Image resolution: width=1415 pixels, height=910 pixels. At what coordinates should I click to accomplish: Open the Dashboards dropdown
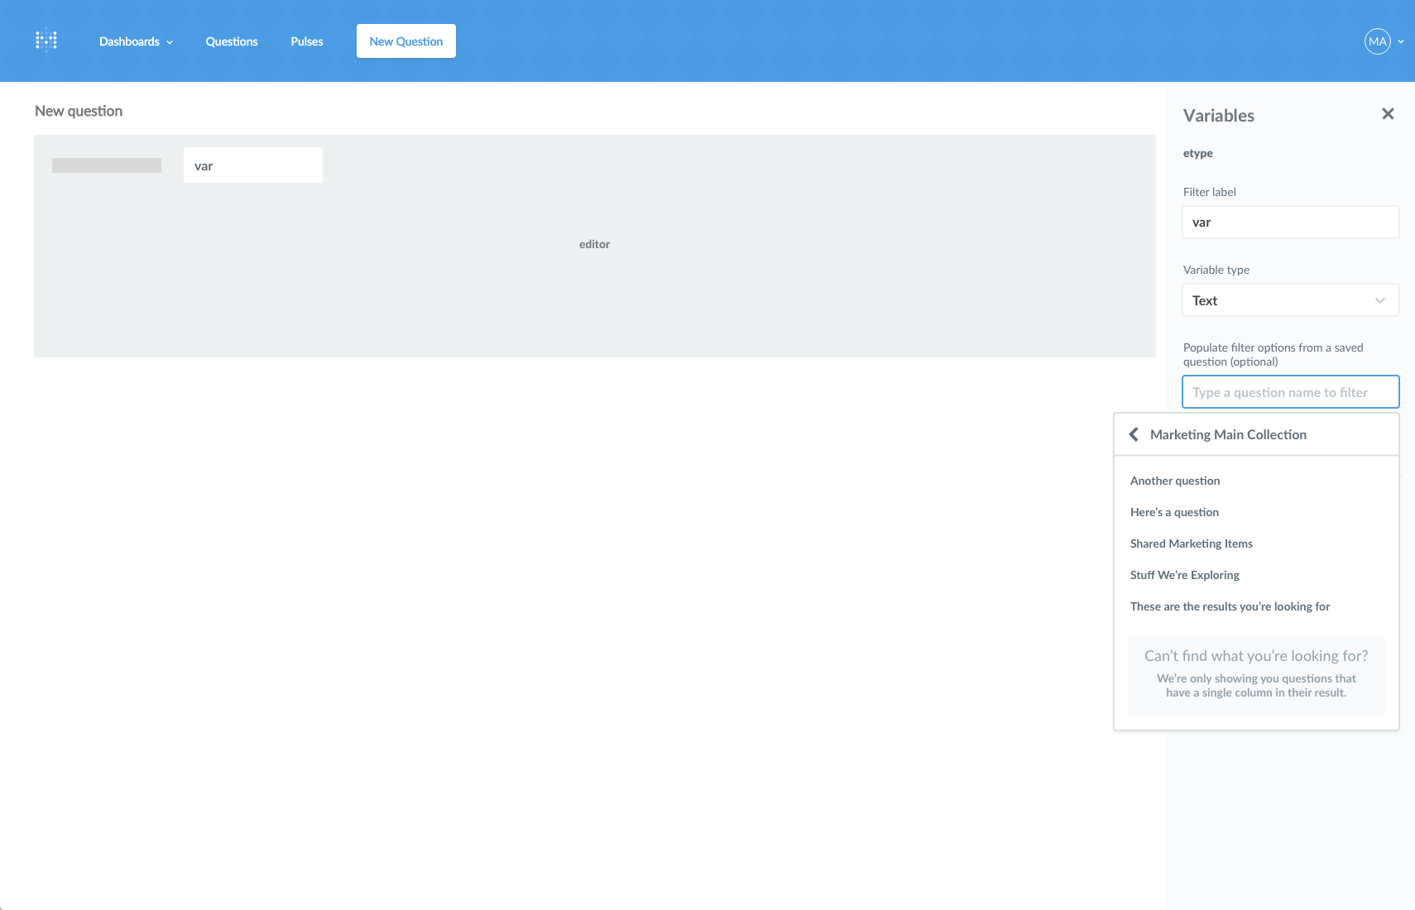[x=135, y=41]
